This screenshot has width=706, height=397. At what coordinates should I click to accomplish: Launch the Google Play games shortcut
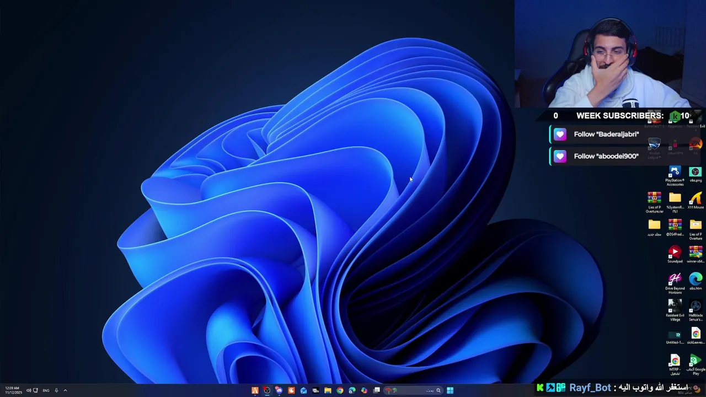tap(696, 365)
